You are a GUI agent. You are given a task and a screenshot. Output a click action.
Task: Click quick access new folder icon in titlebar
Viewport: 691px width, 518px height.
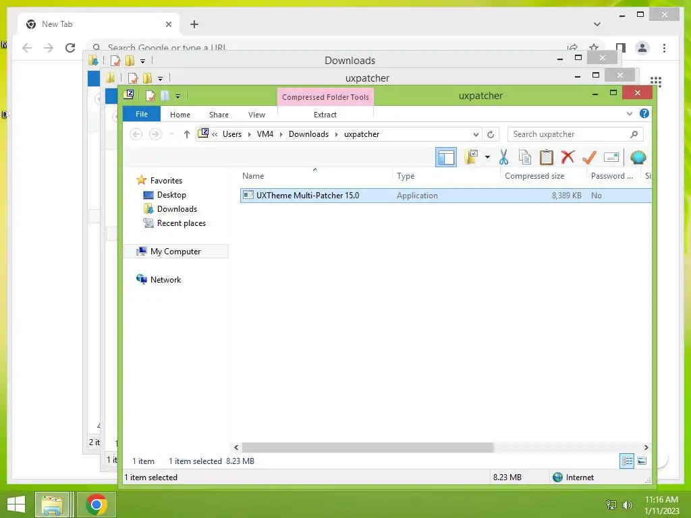pyautogui.click(x=165, y=96)
